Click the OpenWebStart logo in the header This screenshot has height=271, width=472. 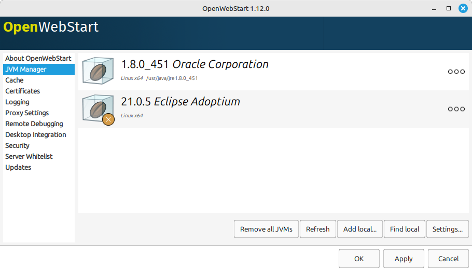click(51, 27)
